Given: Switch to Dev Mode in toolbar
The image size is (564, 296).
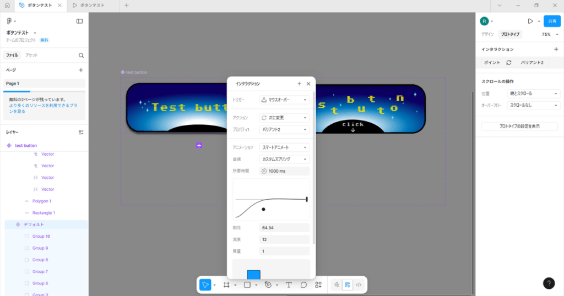Looking at the screenshot, I should pyautogui.click(x=359, y=285).
